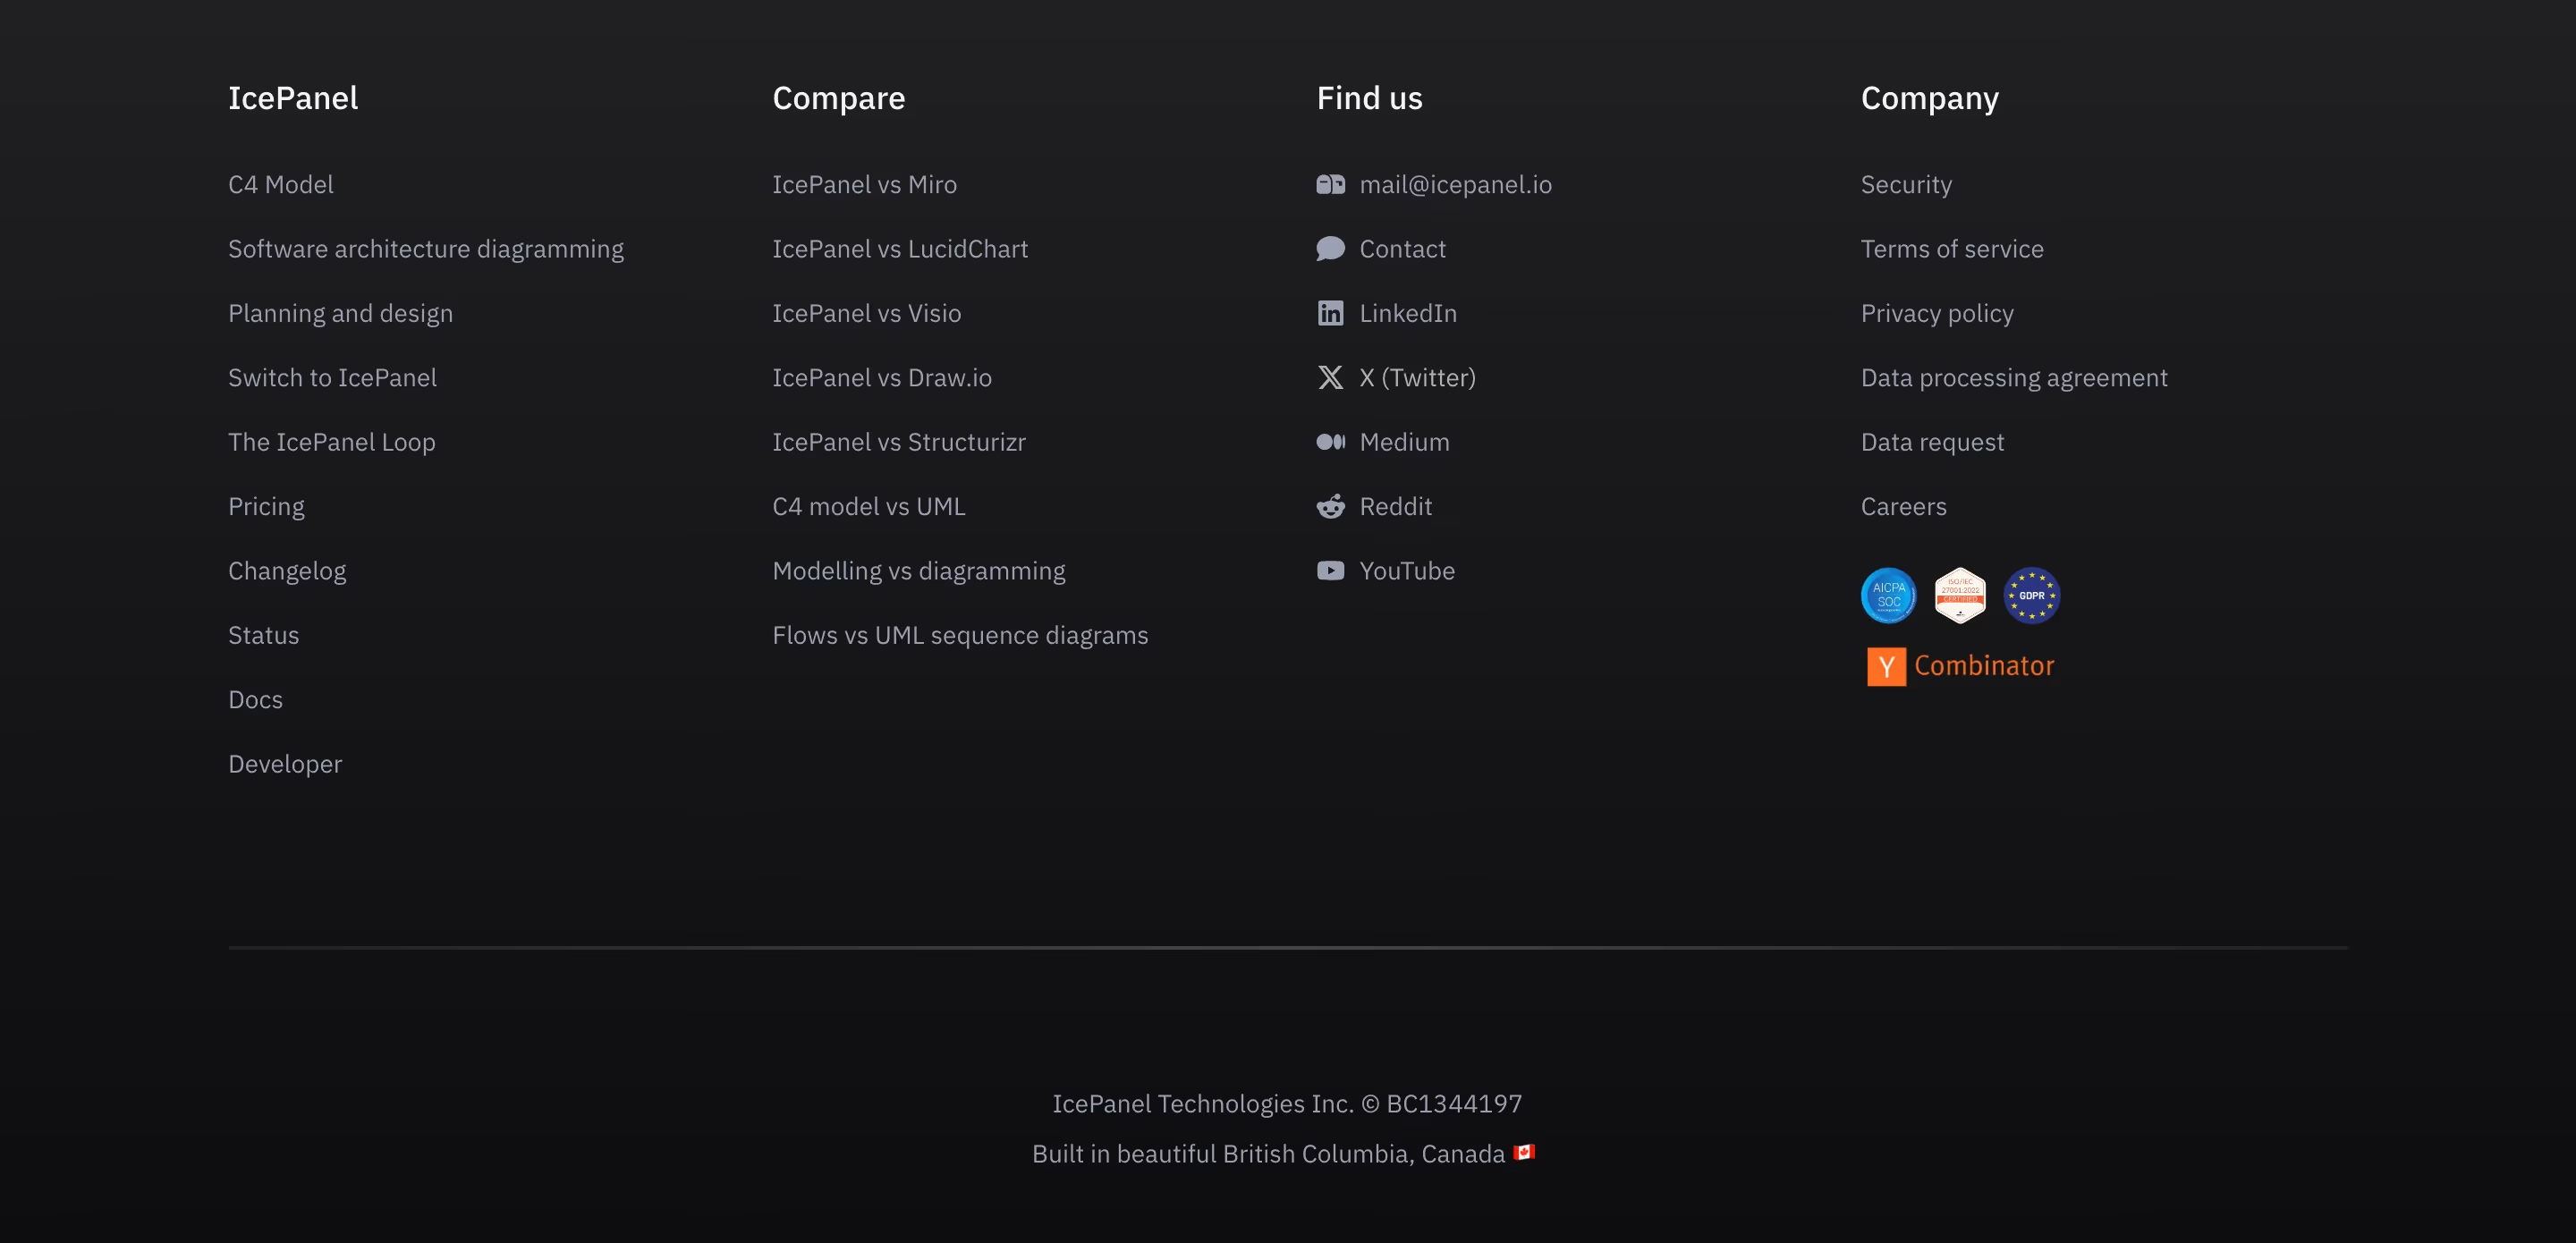Click the GDPR compliance badge

point(2032,595)
